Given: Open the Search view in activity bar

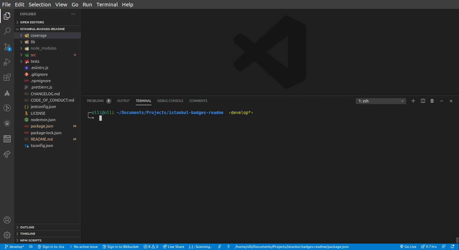Looking at the screenshot, I should 7,31.
